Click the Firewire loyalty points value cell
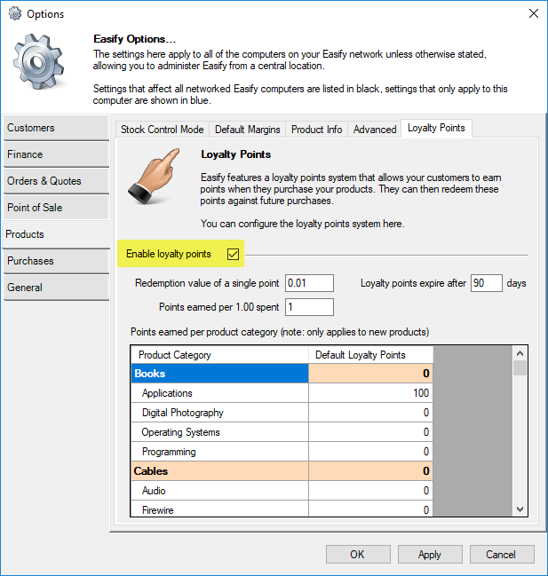Screen dimensions: 548x576 click(370, 509)
